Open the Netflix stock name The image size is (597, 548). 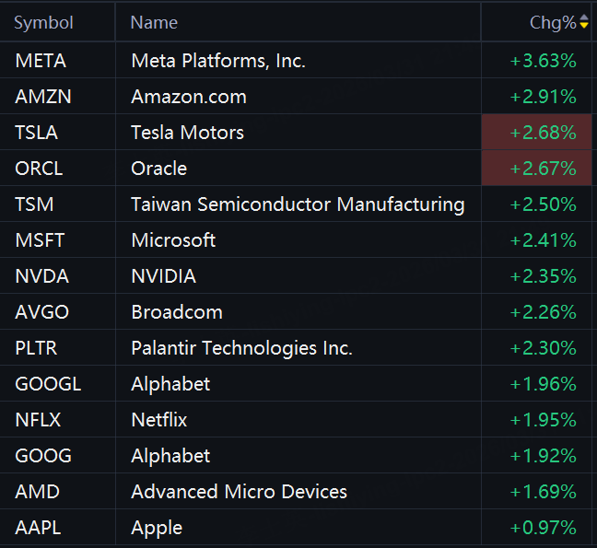(x=159, y=420)
